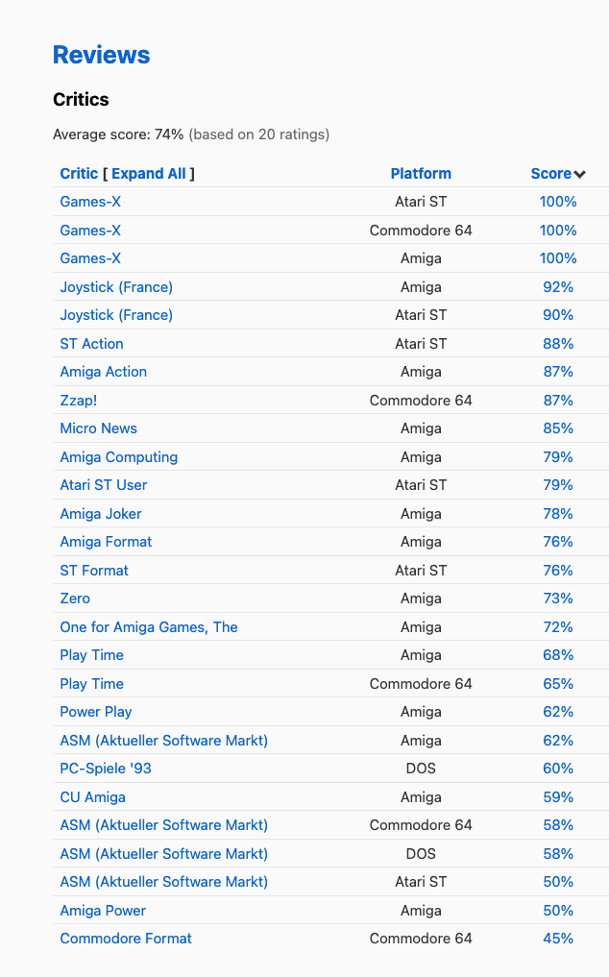Open the Reviews section heading link
609x977 pixels.
click(x=101, y=55)
